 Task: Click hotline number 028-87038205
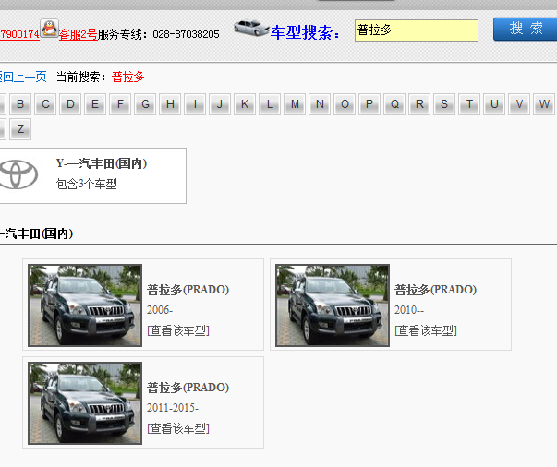[x=187, y=34]
